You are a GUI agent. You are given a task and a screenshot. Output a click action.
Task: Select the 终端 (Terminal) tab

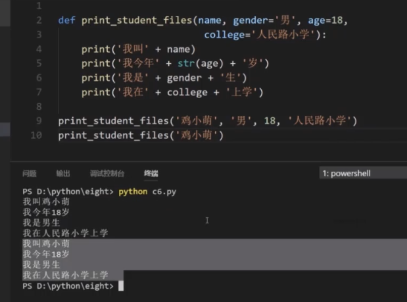(151, 173)
